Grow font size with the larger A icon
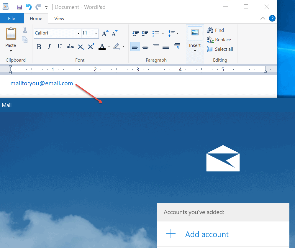 pyautogui.click(x=105, y=33)
